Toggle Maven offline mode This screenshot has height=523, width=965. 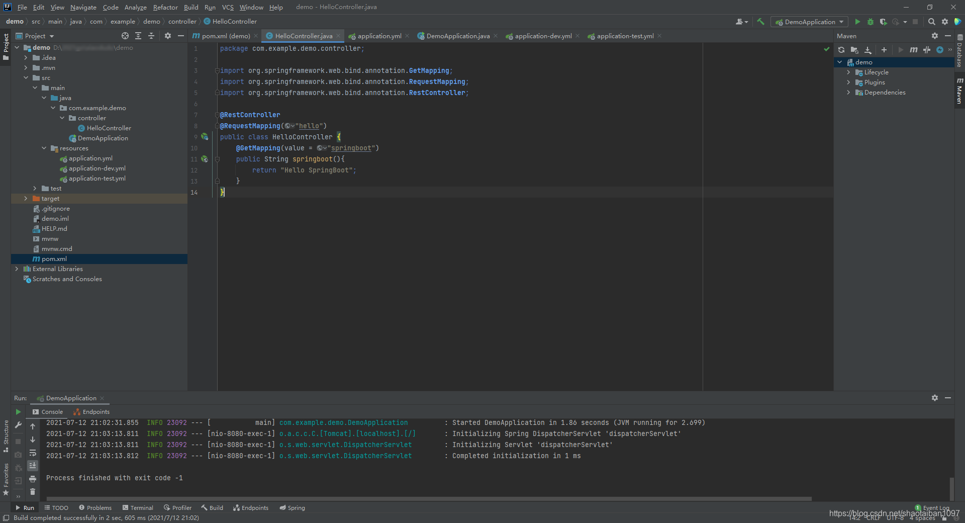(926, 50)
